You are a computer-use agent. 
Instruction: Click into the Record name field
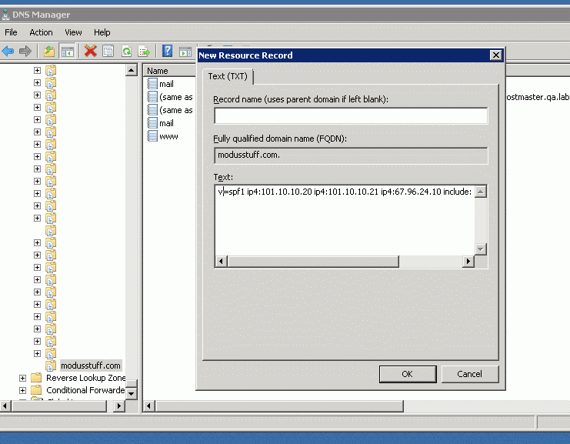click(351, 115)
